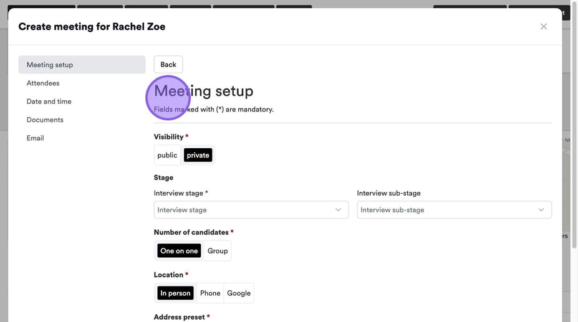
Task: Select Phone as meeting location
Action: 210,293
